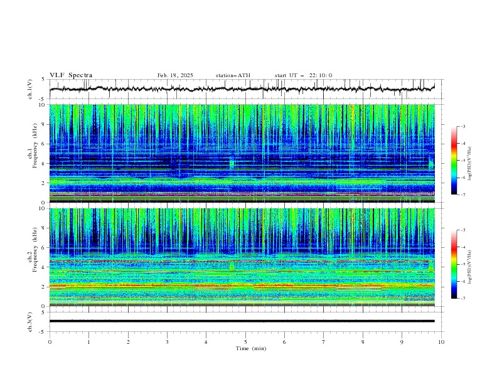The width and height of the screenshot is (497, 384).
Task: Click the lower color bar's log(PSD) label
Action: click(470, 267)
